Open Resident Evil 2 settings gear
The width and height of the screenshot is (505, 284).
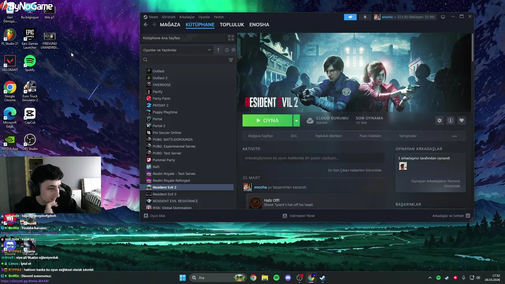pyautogui.click(x=440, y=120)
